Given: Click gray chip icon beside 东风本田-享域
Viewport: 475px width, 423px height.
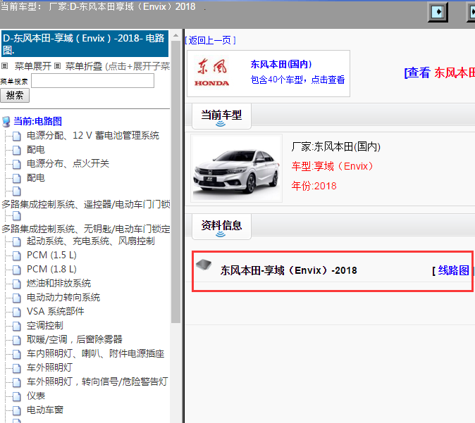Looking at the screenshot, I should coord(204,264).
